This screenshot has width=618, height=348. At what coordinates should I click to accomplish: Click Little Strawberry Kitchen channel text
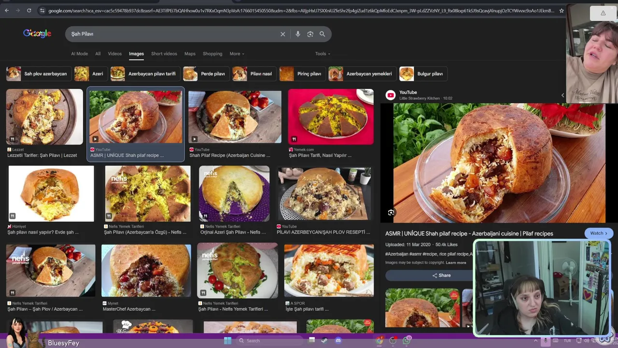point(420,99)
